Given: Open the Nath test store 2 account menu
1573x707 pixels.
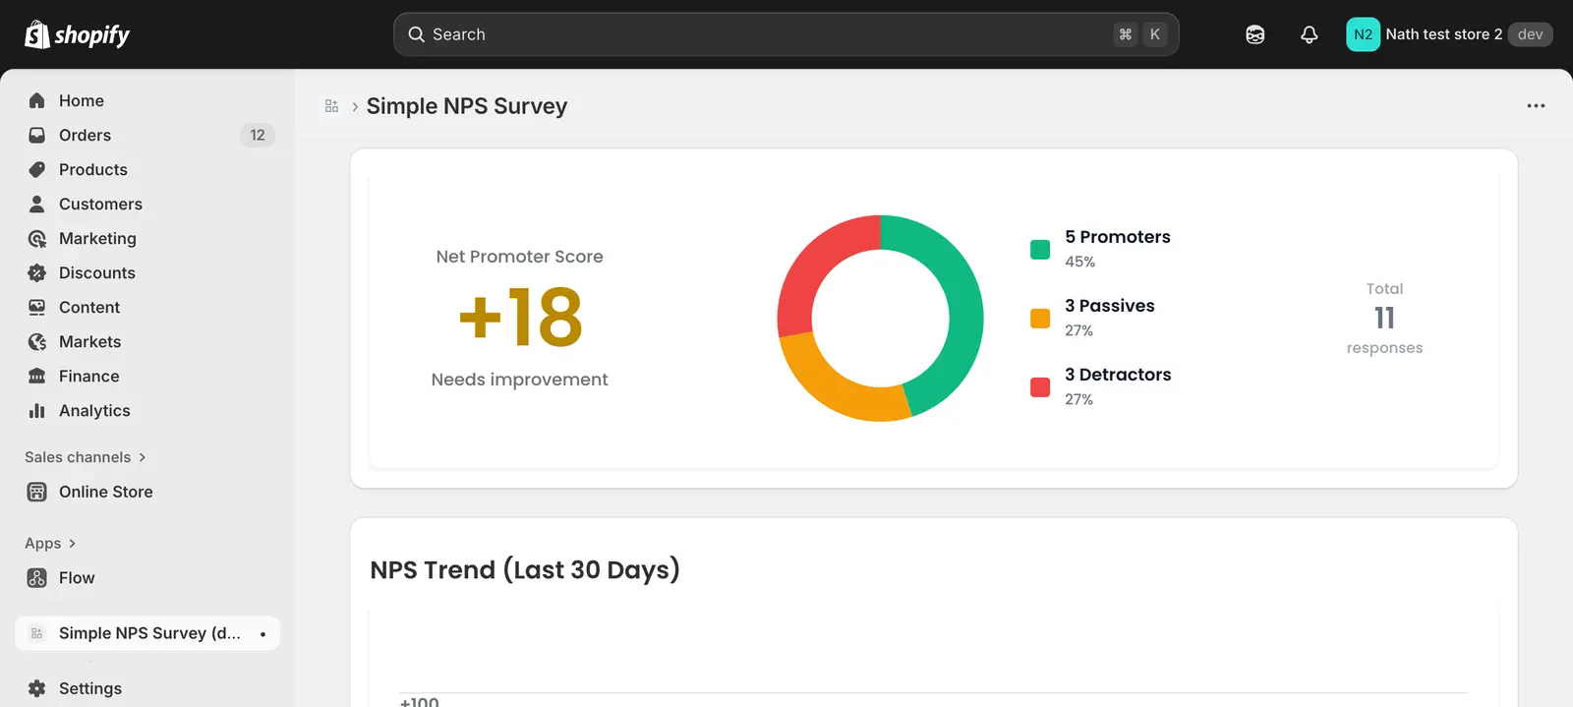Looking at the screenshot, I should pos(1449,34).
